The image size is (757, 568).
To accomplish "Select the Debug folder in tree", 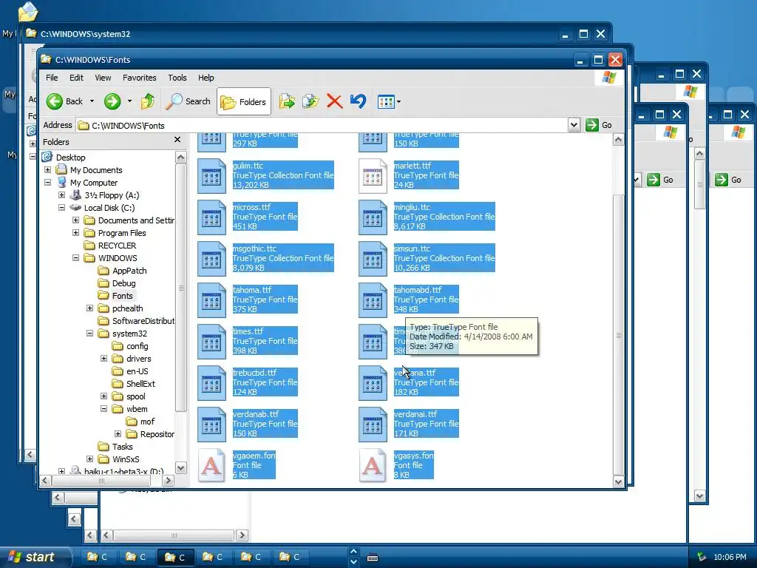I will click(124, 283).
